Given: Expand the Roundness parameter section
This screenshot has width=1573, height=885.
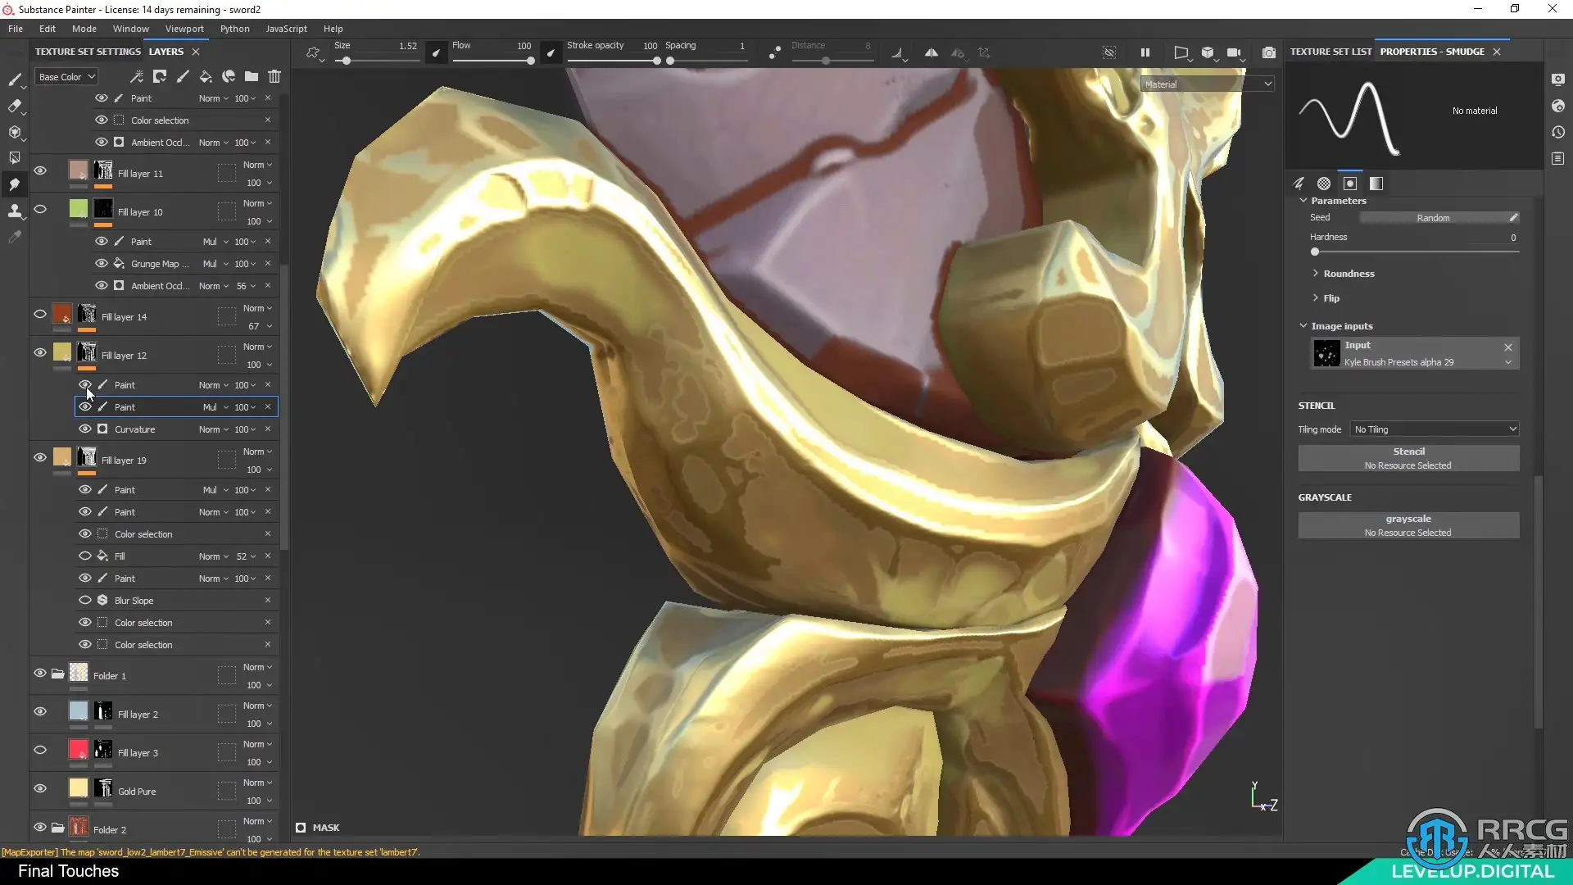Looking at the screenshot, I should pos(1348,274).
